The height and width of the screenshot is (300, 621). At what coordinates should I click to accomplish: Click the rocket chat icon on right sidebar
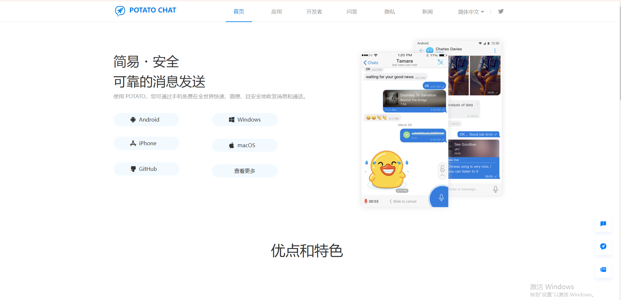[x=603, y=246]
